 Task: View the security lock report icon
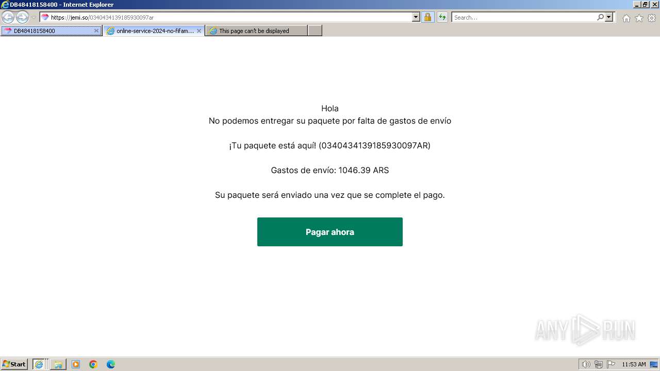tap(427, 18)
